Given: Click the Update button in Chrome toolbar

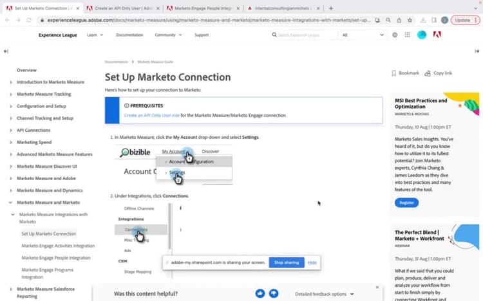Looking at the screenshot, I should tap(465, 20).
